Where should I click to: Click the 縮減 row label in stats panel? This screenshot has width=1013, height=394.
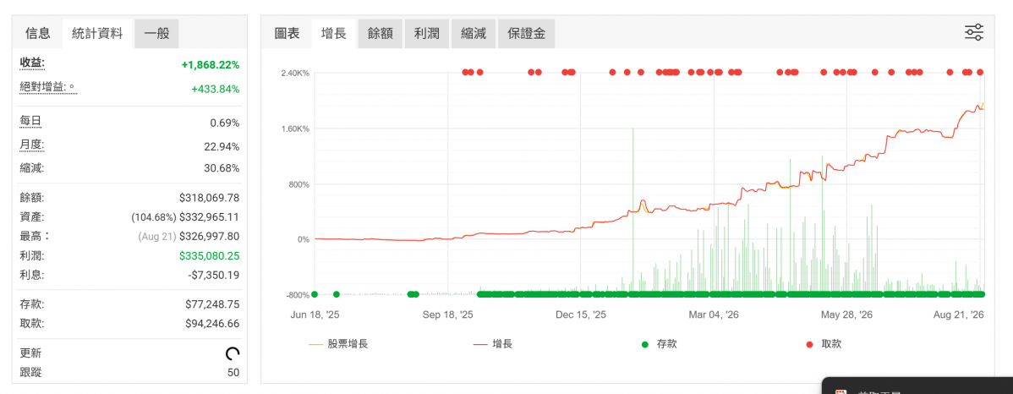pyautogui.click(x=32, y=168)
